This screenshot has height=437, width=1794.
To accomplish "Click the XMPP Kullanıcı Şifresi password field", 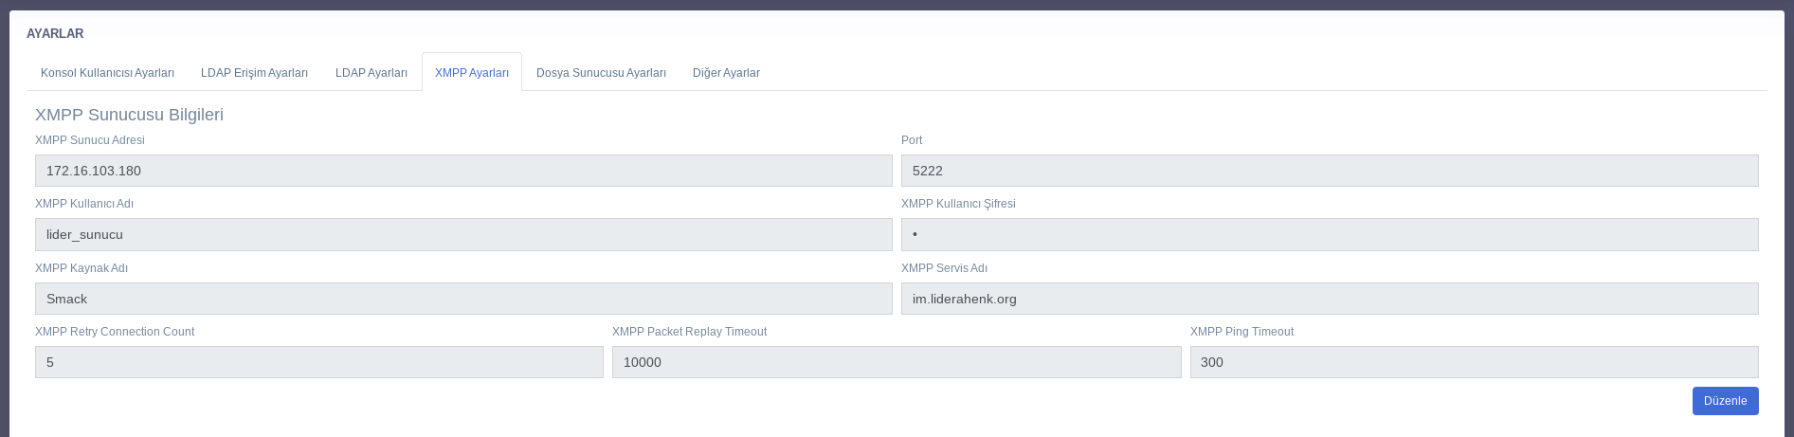I will (x=1329, y=235).
